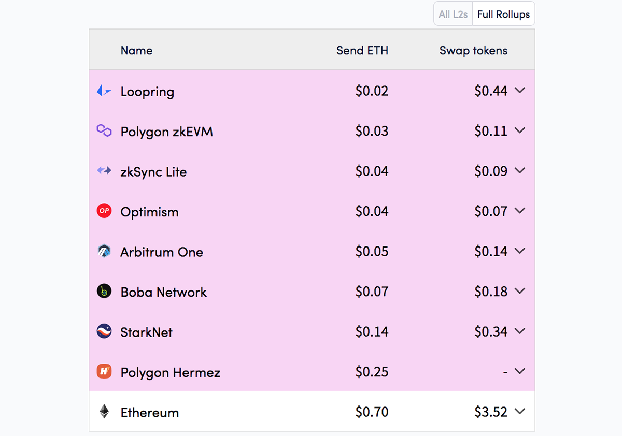Viewport: 622px width, 436px height.
Task: Click the StarkNet logo icon
Action: click(104, 331)
